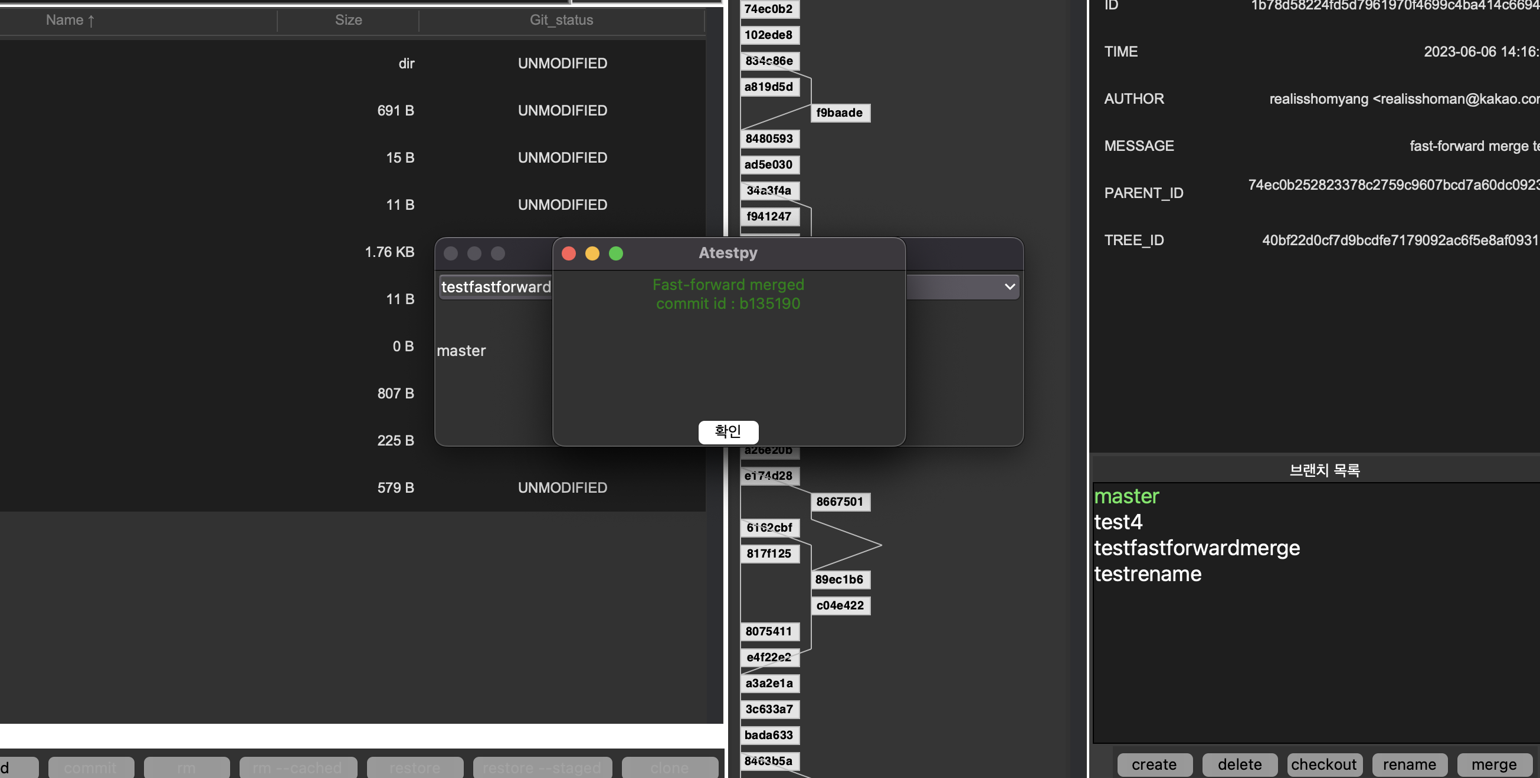The height and width of the screenshot is (778, 1540).
Task: Click commit node 74ec0b2
Action: [x=768, y=9]
